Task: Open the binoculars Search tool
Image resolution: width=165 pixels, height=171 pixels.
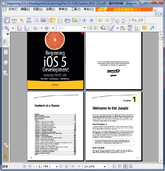Action: [29, 20]
